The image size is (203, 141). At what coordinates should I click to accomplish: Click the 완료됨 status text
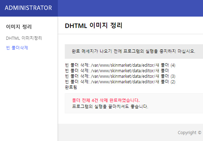point(71,87)
